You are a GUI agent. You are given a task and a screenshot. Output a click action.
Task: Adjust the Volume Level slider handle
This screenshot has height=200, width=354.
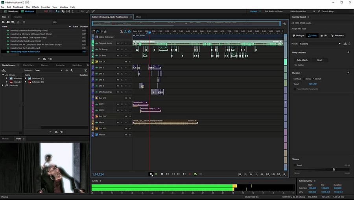(x=334, y=169)
